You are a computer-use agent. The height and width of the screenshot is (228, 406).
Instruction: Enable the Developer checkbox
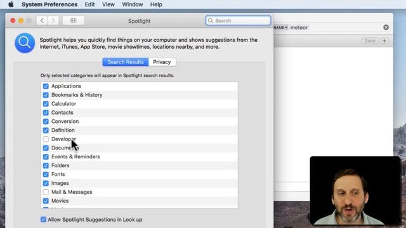click(x=46, y=139)
